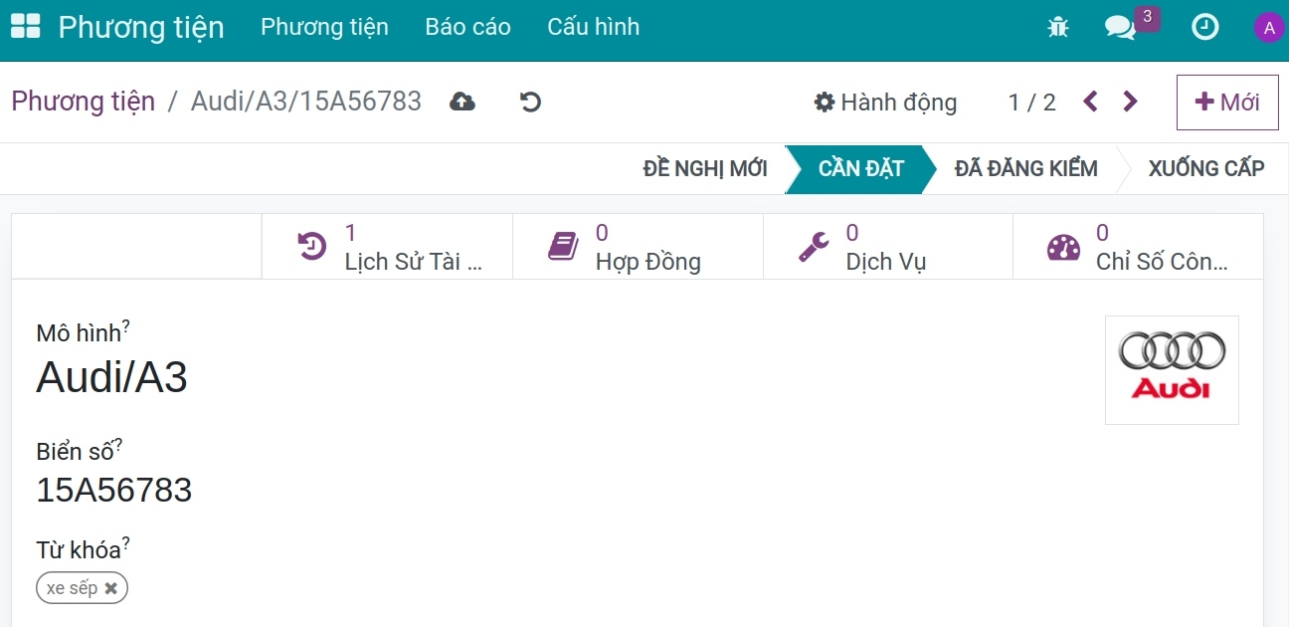Click the Biển số help question mark
Image resolution: width=1289 pixels, height=627 pixels.
(118, 446)
